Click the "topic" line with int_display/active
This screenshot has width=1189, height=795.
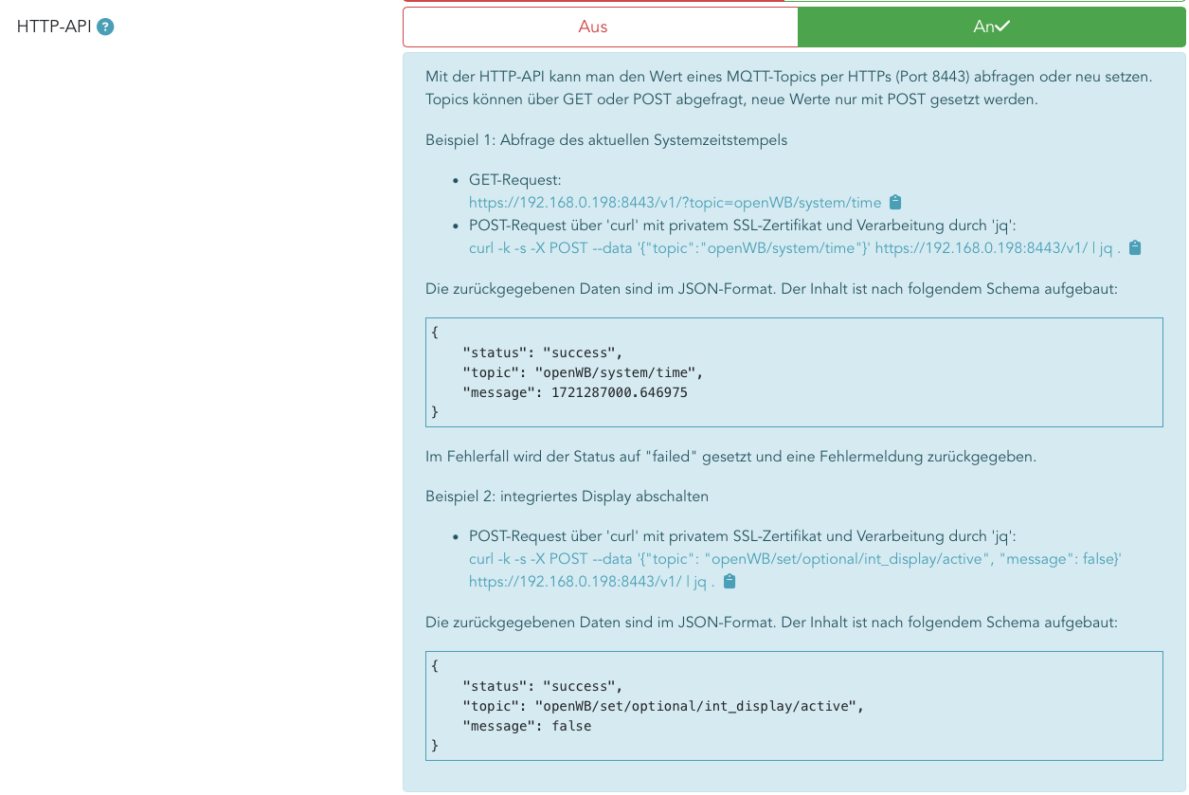(x=663, y=706)
